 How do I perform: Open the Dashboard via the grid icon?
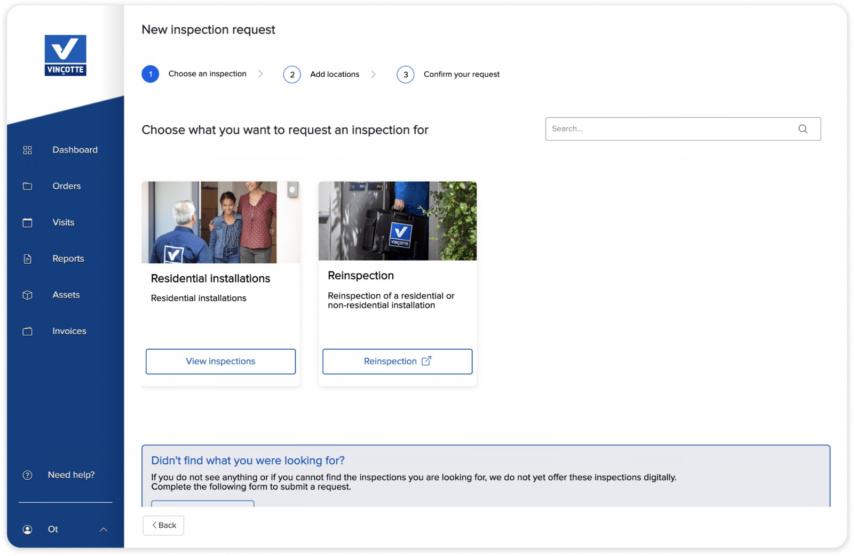[27, 150]
